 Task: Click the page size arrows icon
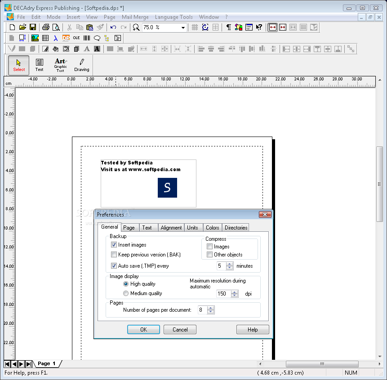point(22,38)
